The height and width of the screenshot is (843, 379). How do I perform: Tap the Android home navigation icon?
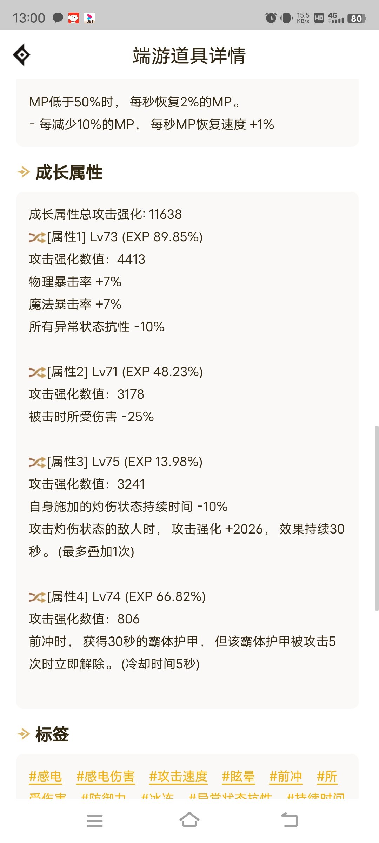(x=189, y=821)
